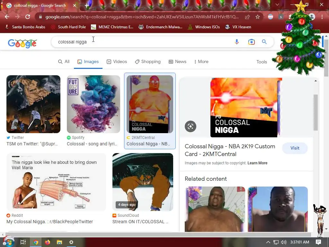Open the Windows ISOs bookmark
This screenshot has height=247, width=329.
click(x=204, y=27)
